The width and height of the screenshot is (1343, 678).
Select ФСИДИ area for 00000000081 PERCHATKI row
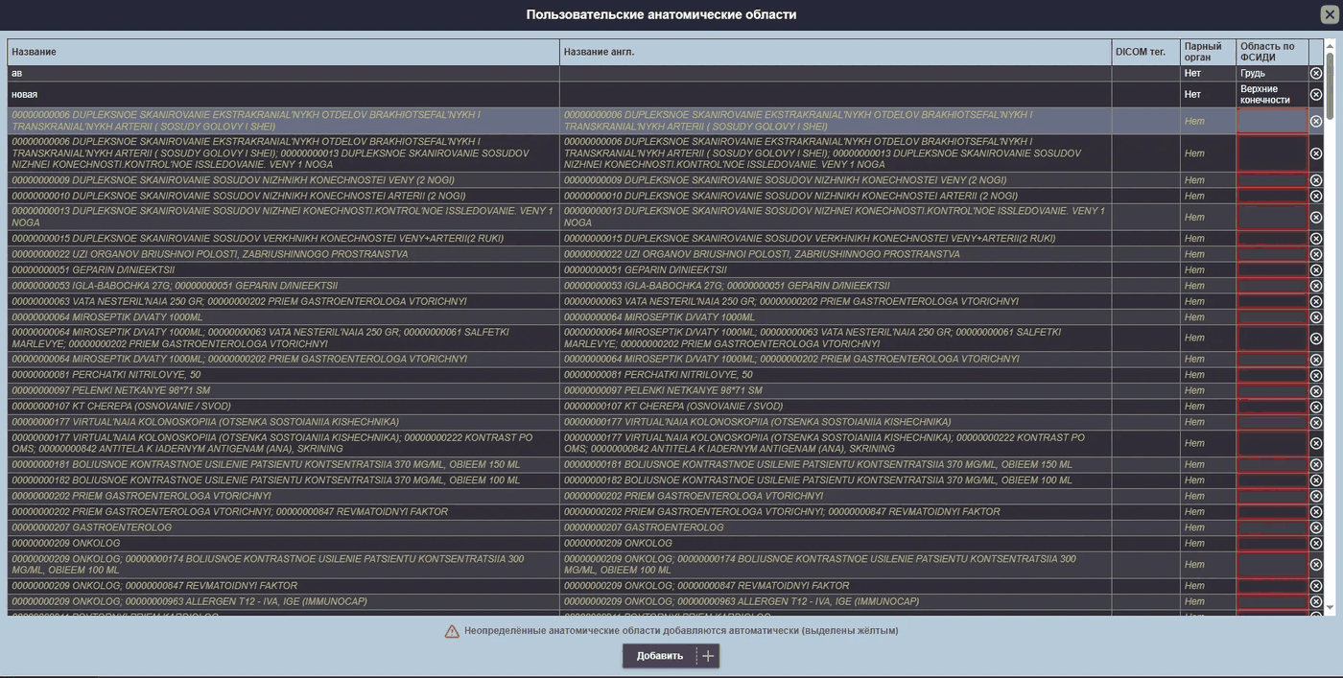[x=1272, y=375]
